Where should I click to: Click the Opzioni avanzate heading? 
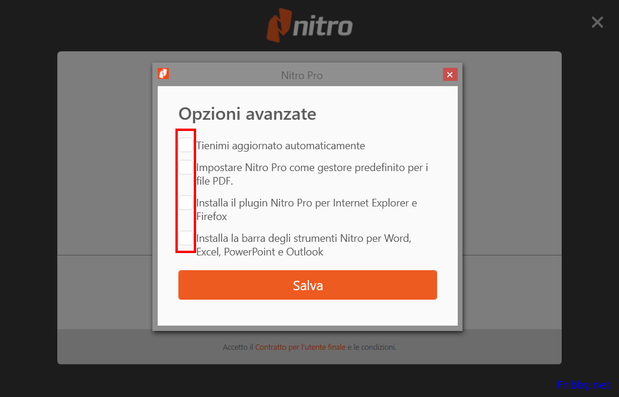click(x=247, y=114)
